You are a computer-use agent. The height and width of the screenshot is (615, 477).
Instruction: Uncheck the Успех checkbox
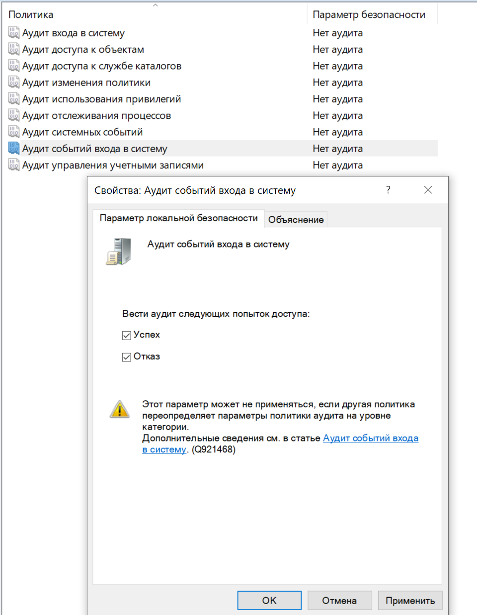pyautogui.click(x=127, y=336)
